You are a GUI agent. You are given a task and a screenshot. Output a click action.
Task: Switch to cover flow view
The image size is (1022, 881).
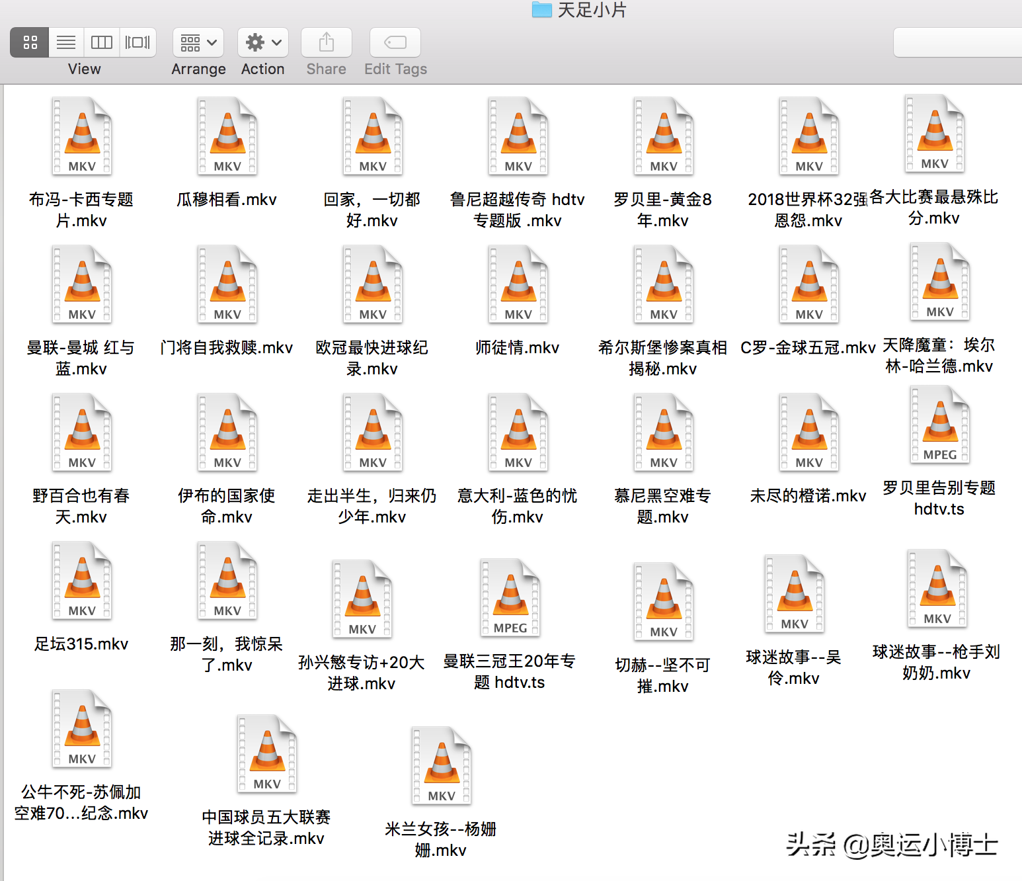click(x=138, y=42)
